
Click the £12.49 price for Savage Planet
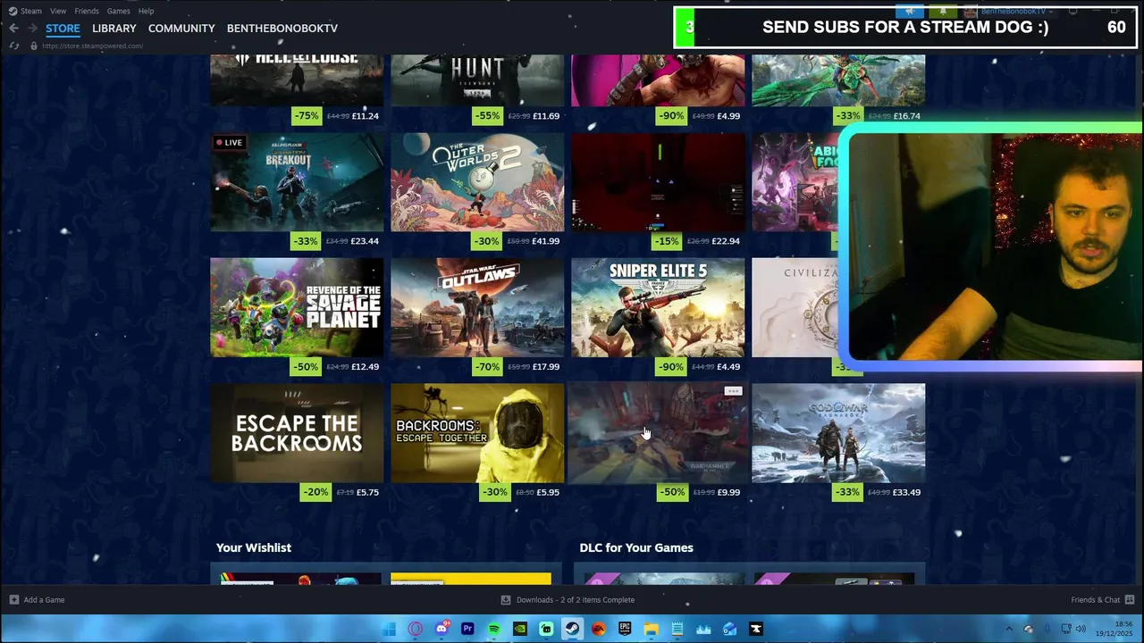coord(365,366)
